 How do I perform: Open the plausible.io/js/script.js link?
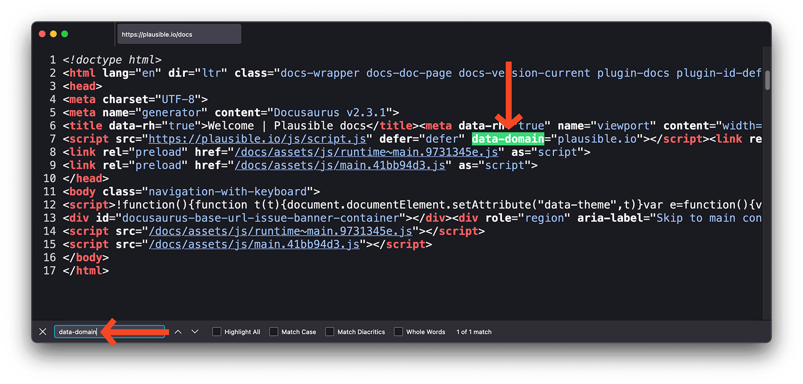(257, 139)
